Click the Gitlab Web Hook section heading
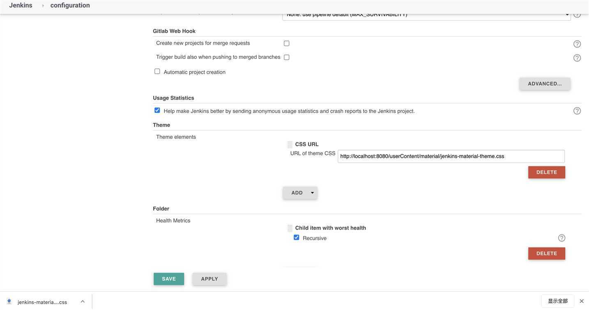 (x=174, y=31)
